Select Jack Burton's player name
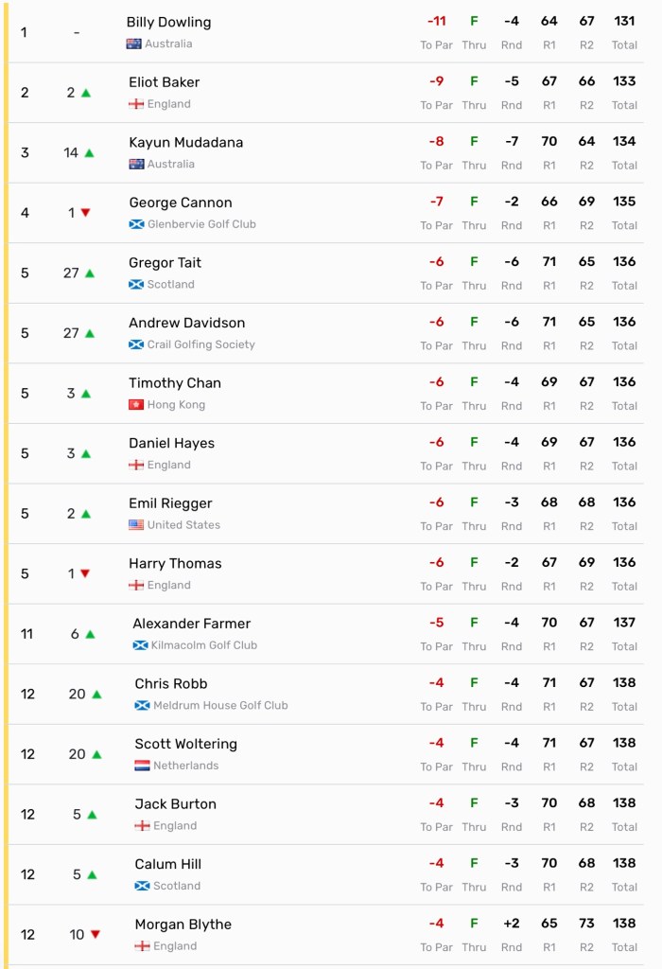 tap(175, 804)
